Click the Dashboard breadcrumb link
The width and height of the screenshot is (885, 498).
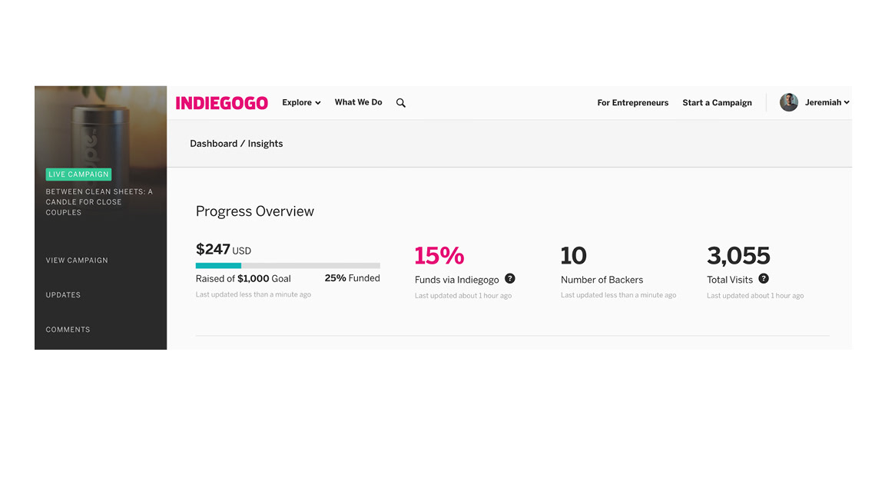click(x=214, y=144)
